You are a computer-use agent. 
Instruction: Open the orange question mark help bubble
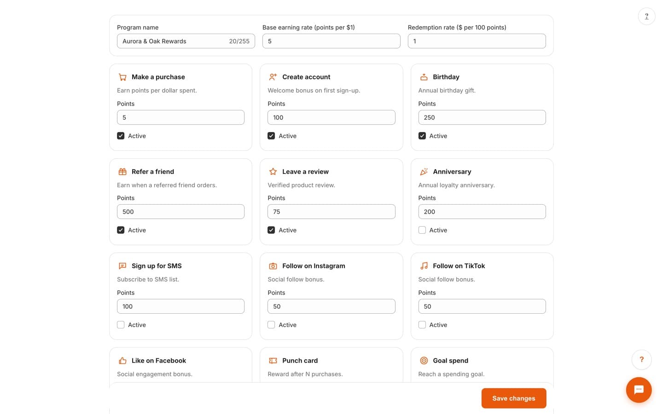(x=641, y=360)
